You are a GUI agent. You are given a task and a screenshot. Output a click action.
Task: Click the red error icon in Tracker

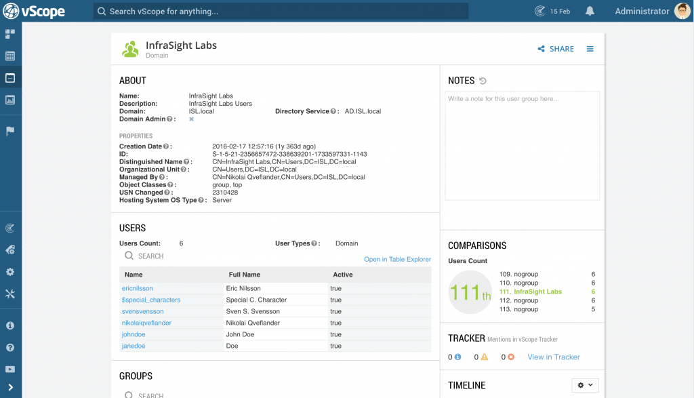(511, 357)
